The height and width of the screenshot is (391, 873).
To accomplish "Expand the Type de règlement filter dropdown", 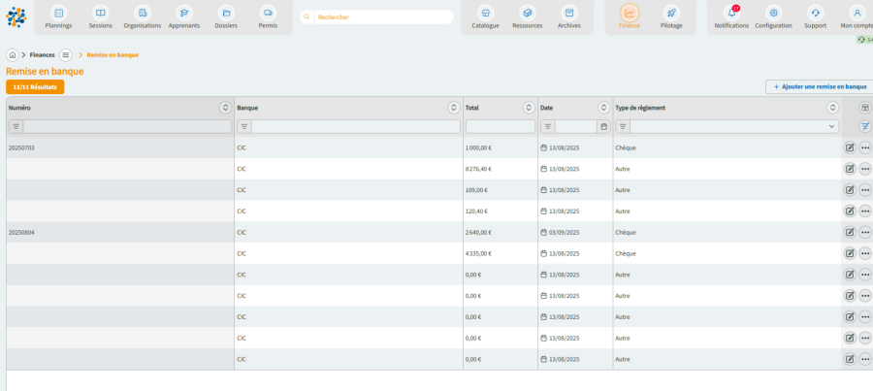I will click(831, 126).
